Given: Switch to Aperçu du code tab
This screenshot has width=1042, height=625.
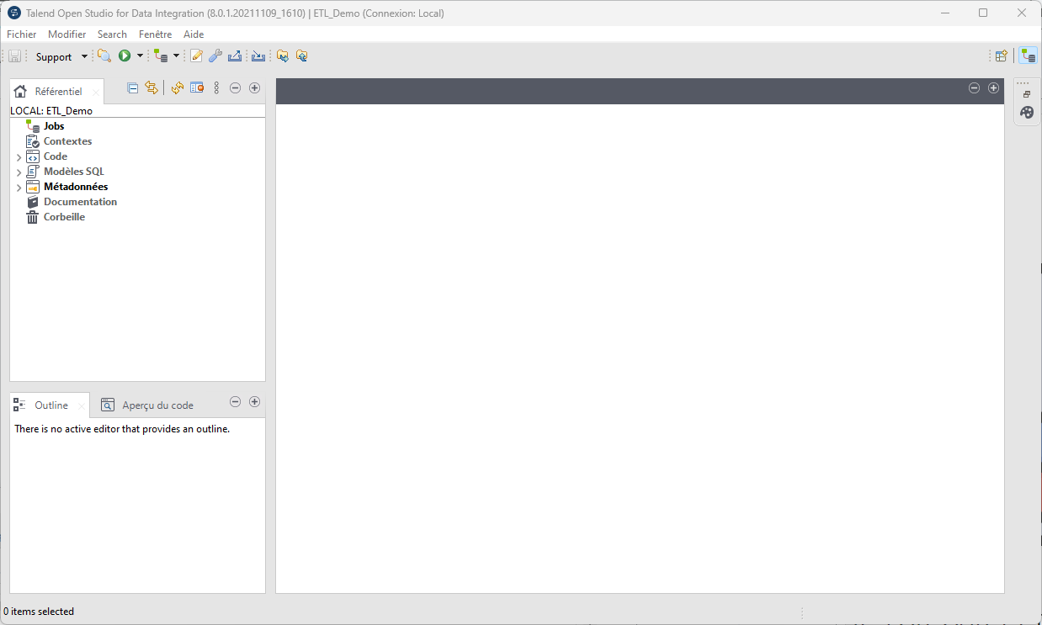Looking at the screenshot, I should pyautogui.click(x=148, y=405).
